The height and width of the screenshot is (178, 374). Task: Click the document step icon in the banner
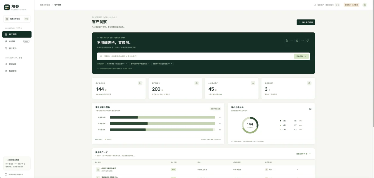point(287,40)
